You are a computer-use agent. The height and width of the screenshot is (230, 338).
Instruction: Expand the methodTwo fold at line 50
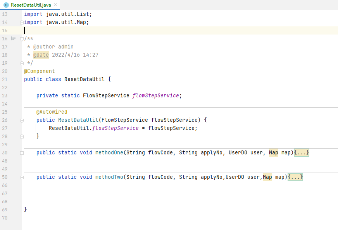pos(22,177)
